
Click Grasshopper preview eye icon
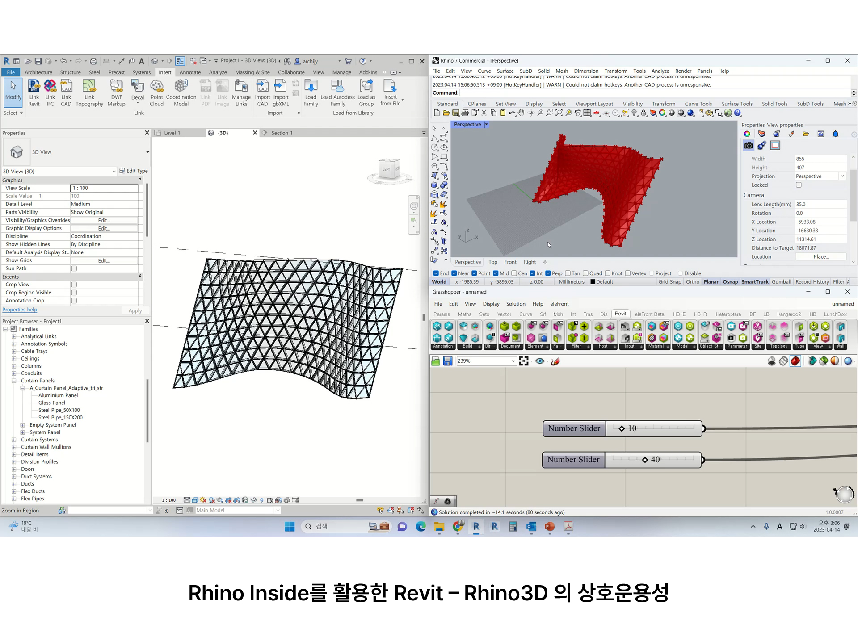tap(540, 361)
